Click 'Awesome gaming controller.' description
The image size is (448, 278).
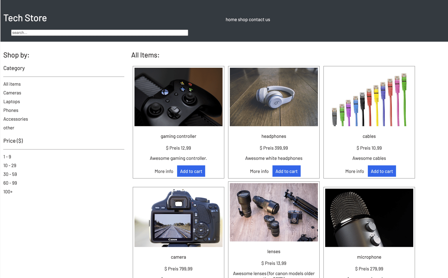click(178, 158)
